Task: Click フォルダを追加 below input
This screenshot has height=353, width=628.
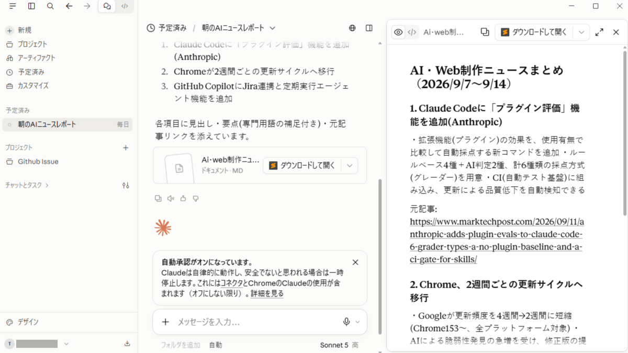Action: point(181,345)
